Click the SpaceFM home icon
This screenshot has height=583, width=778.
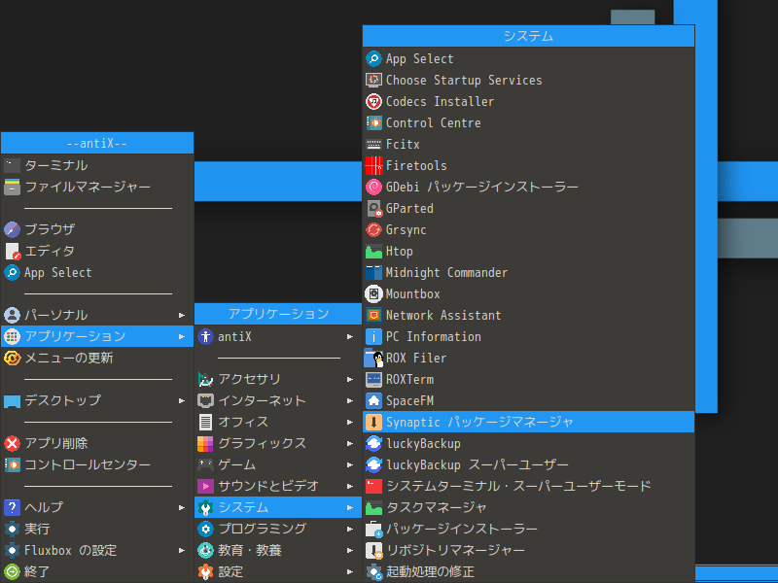click(x=373, y=400)
